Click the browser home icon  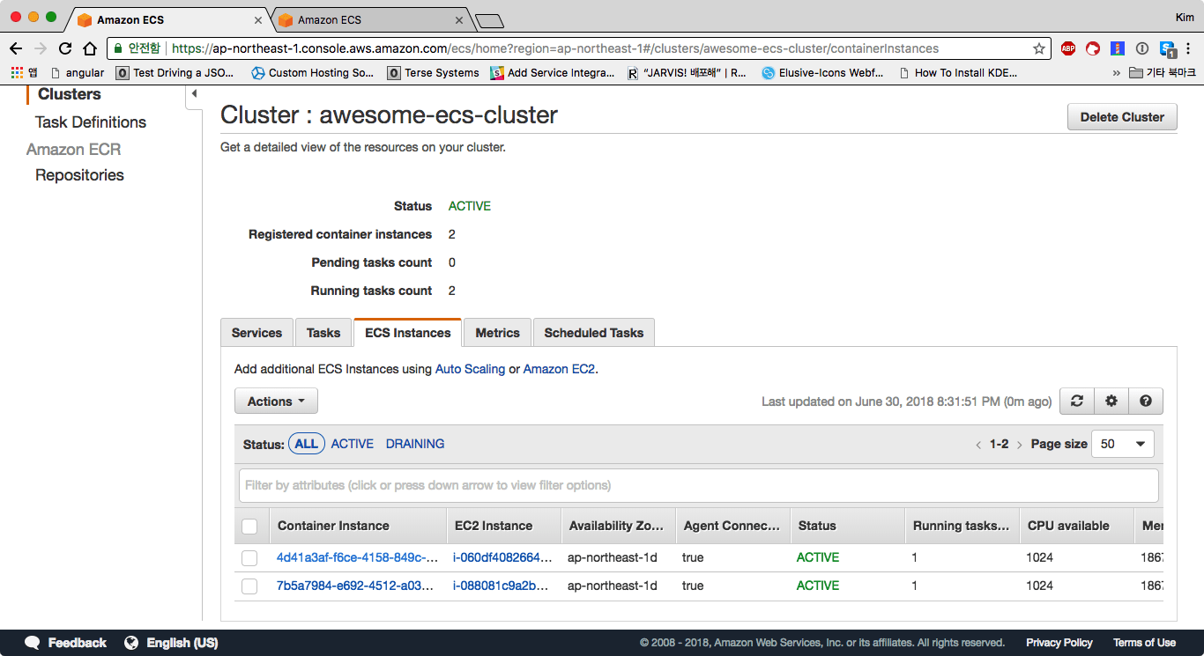(x=90, y=48)
